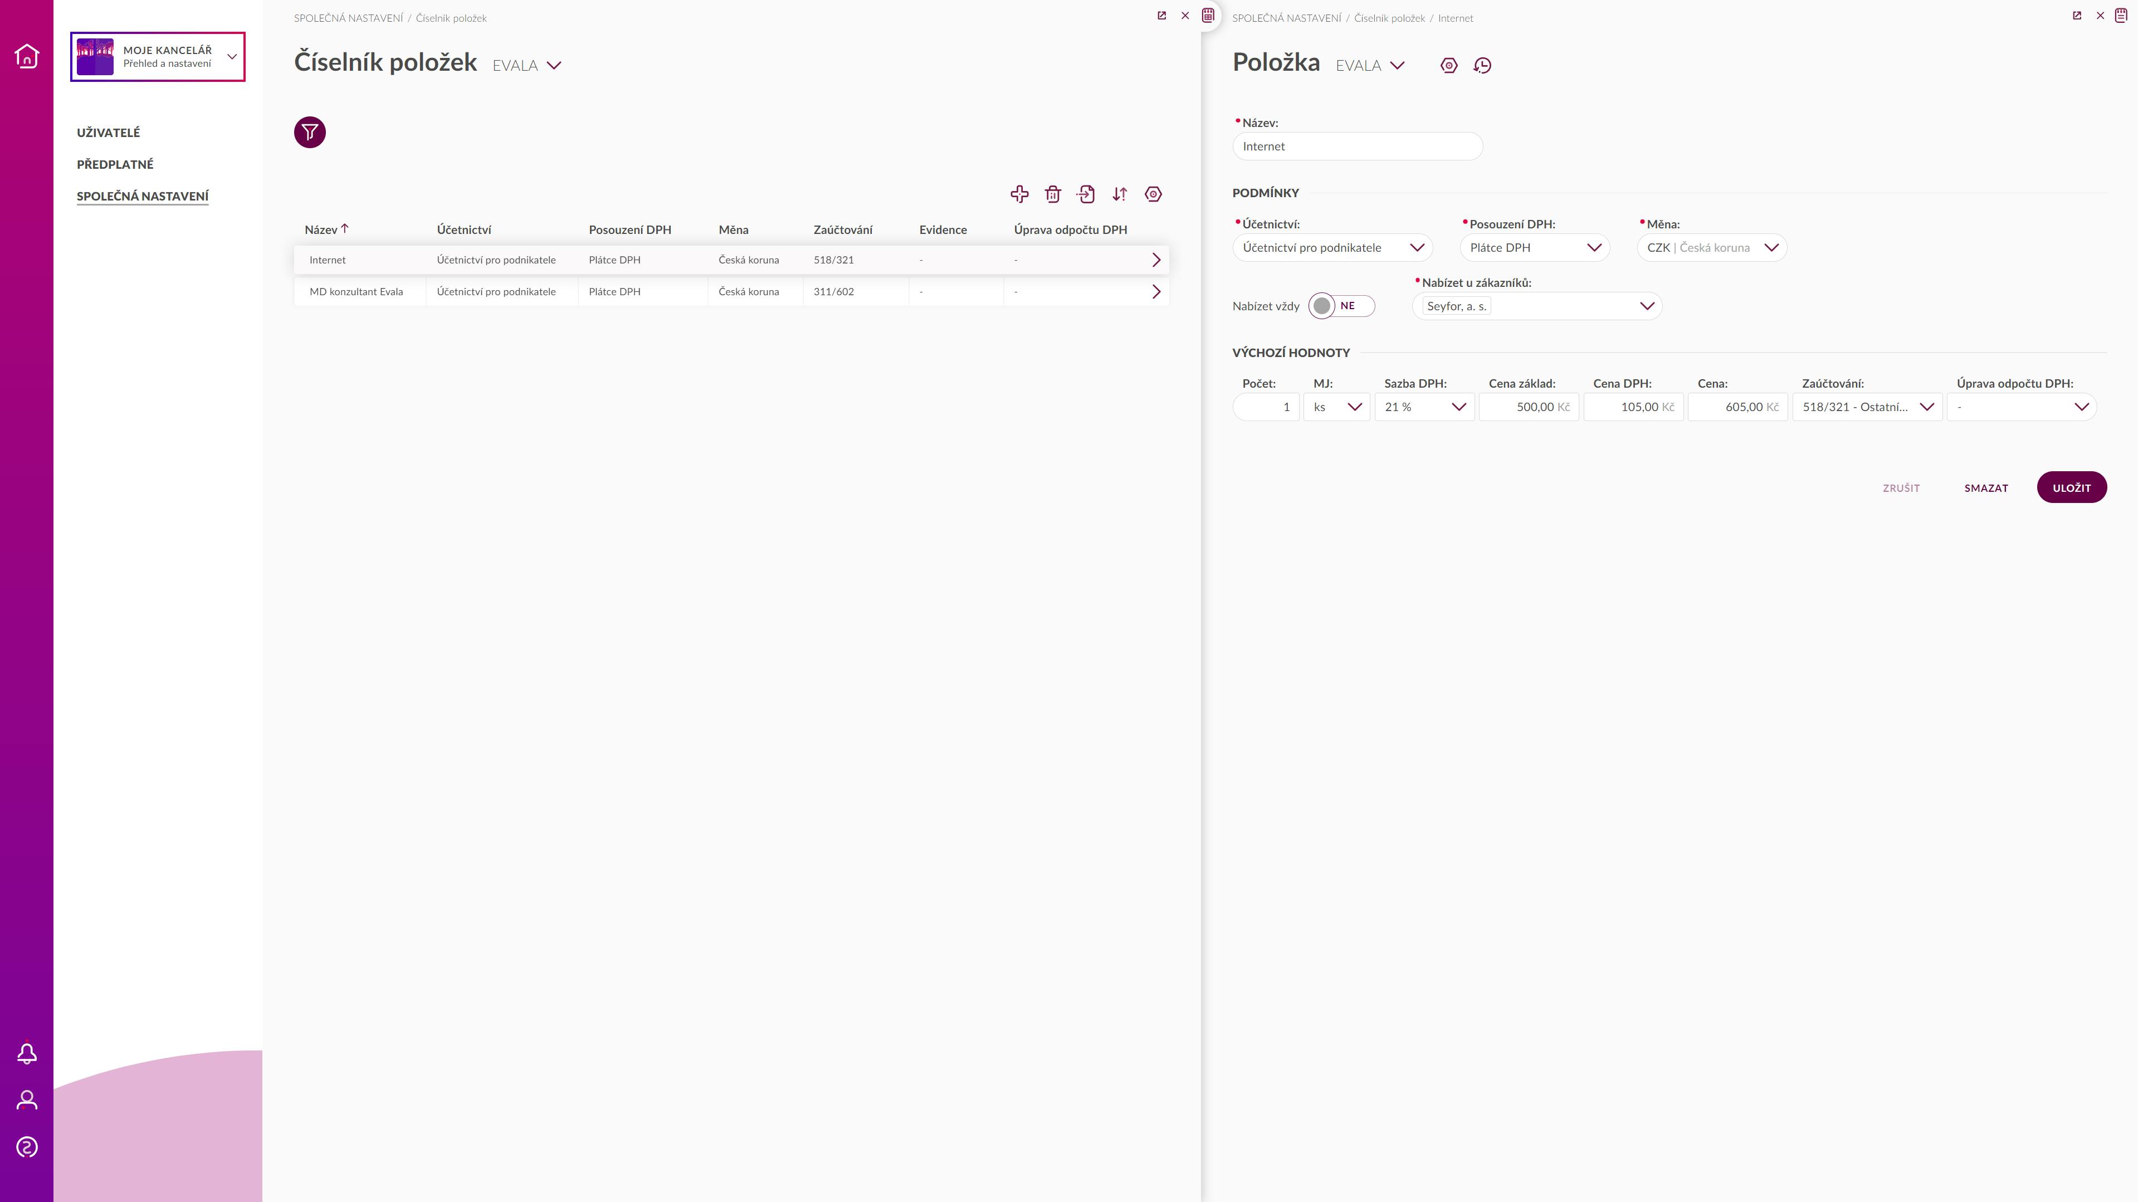2138x1202 pixels.
Task: Sort by Účetnictví column header
Action: tap(464, 230)
